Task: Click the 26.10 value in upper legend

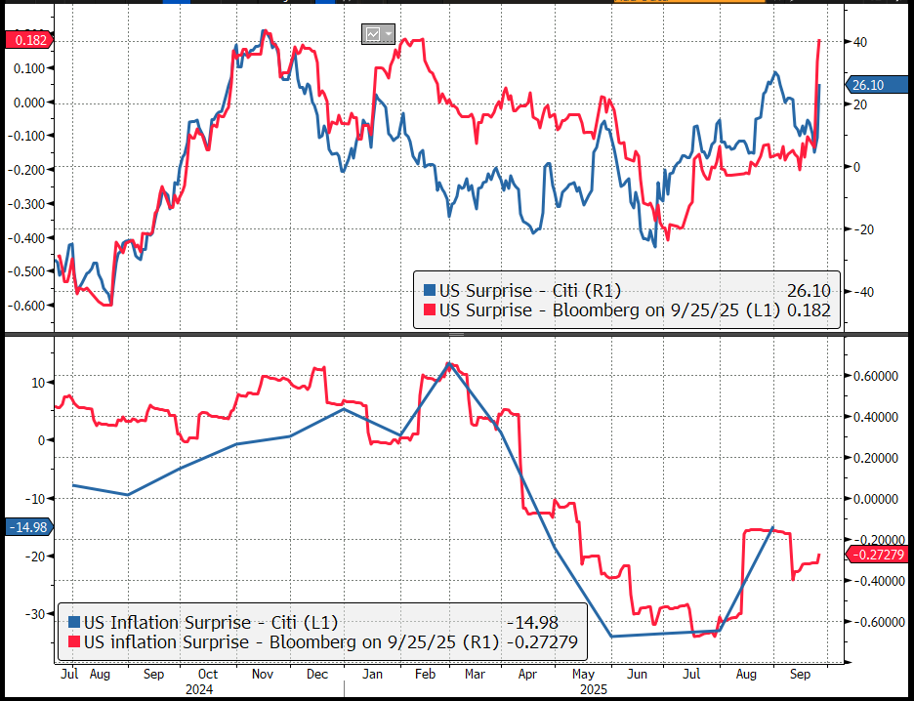Action: coord(807,290)
